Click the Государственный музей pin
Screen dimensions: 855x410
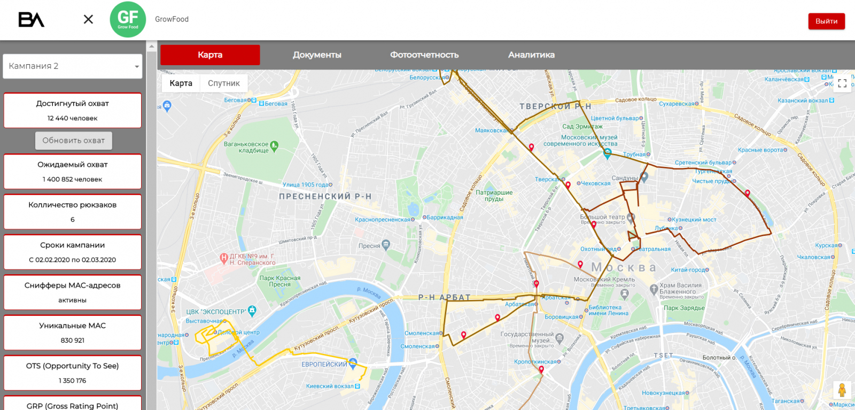click(559, 337)
